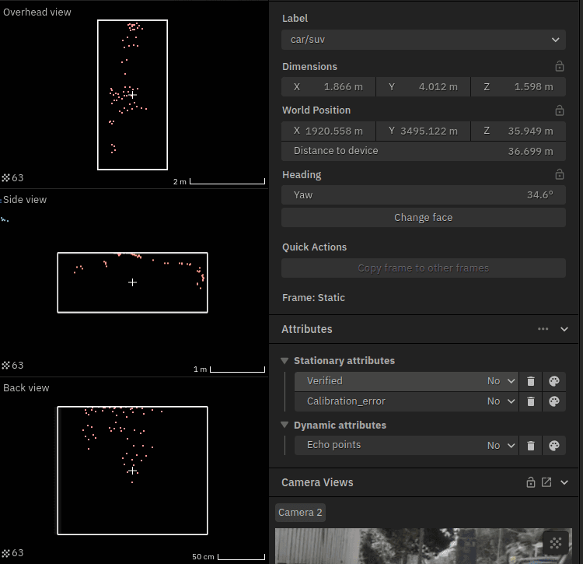Open the car/suv Label dropdown
The image size is (583, 564).
pos(423,40)
